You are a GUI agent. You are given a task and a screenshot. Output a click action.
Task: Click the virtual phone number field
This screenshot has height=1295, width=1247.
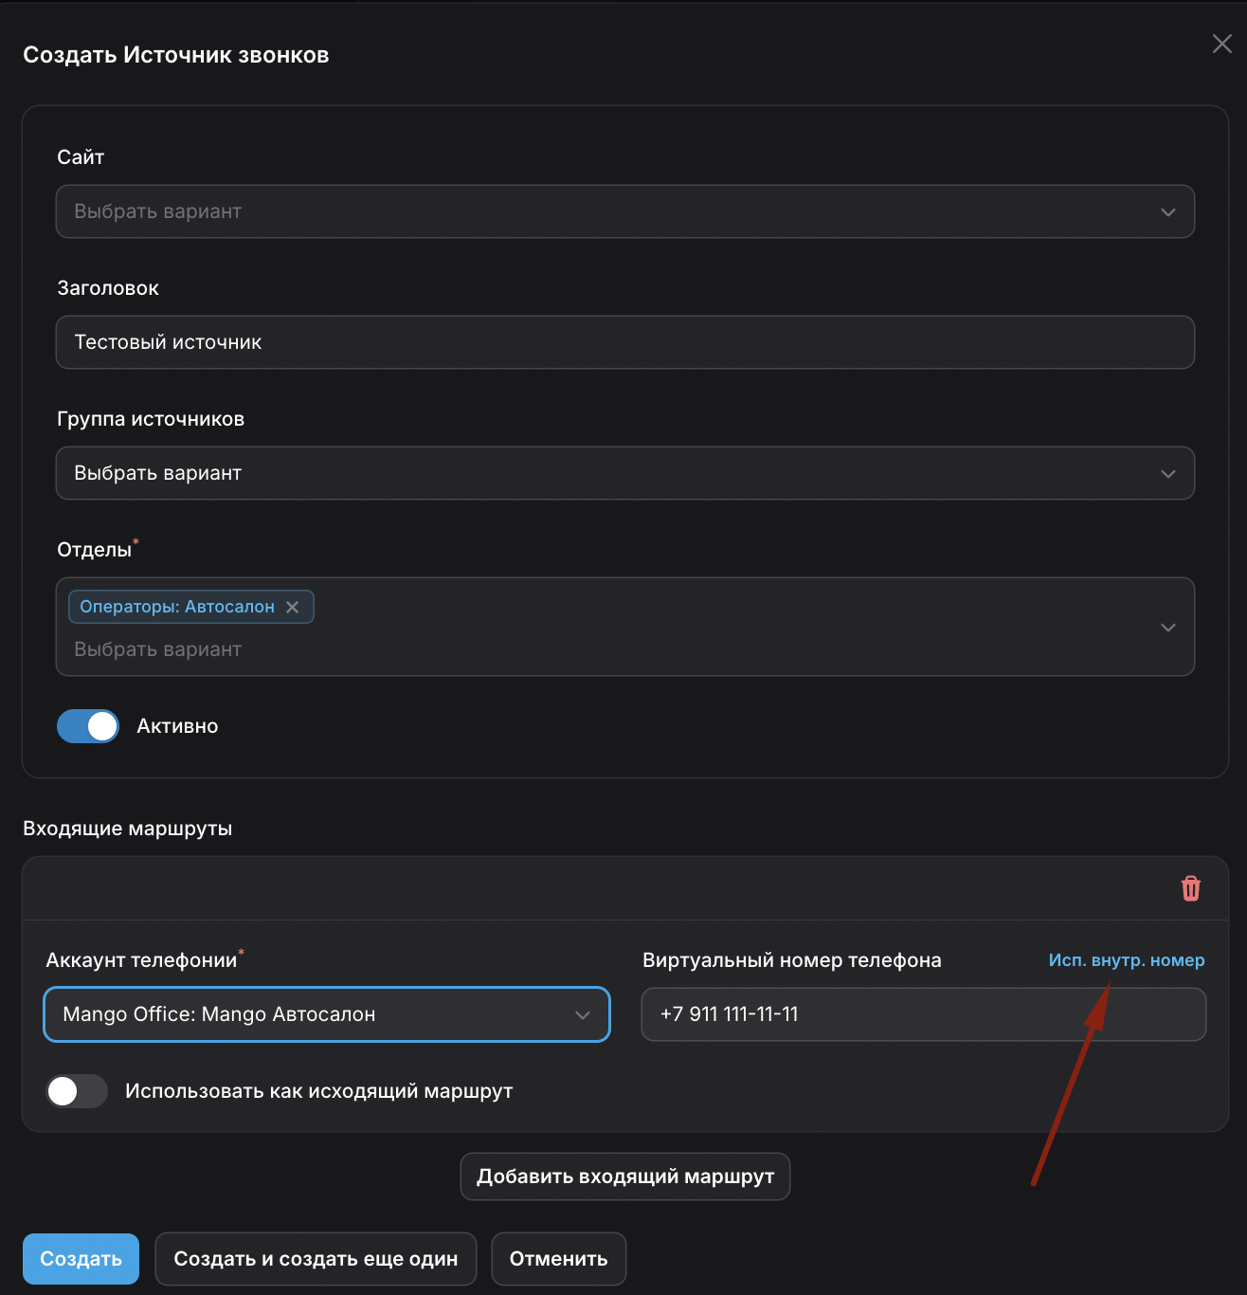[922, 1014]
